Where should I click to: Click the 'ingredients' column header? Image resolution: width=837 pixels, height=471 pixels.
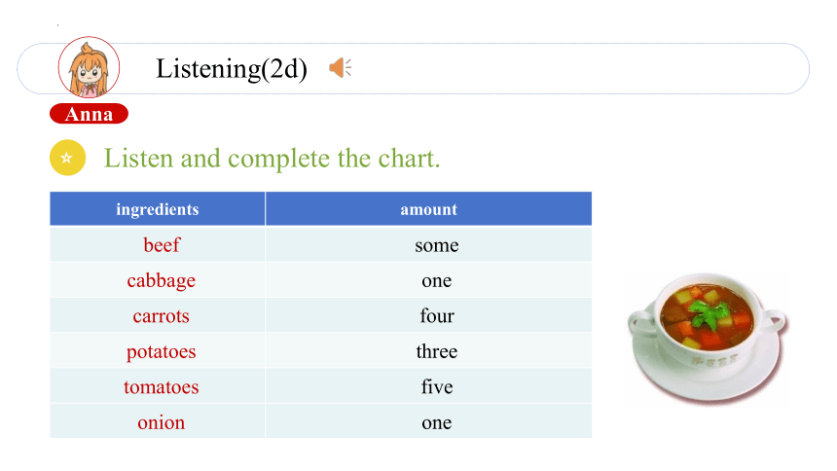click(158, 209)
